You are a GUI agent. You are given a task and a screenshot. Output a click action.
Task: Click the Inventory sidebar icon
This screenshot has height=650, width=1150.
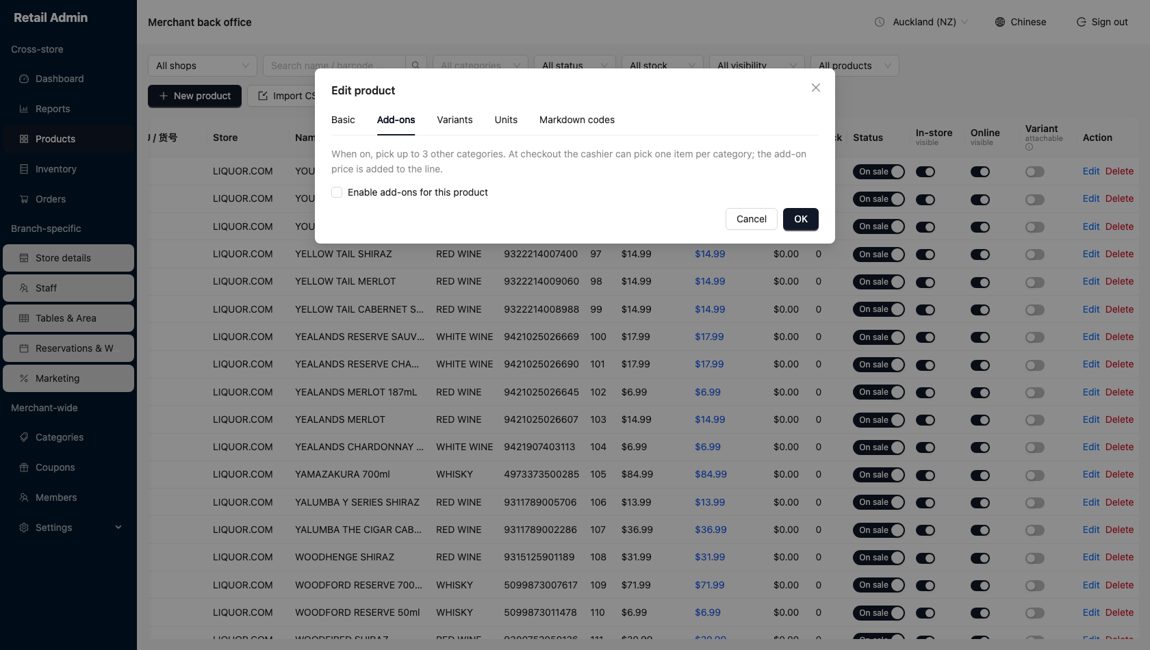point(24,169)
